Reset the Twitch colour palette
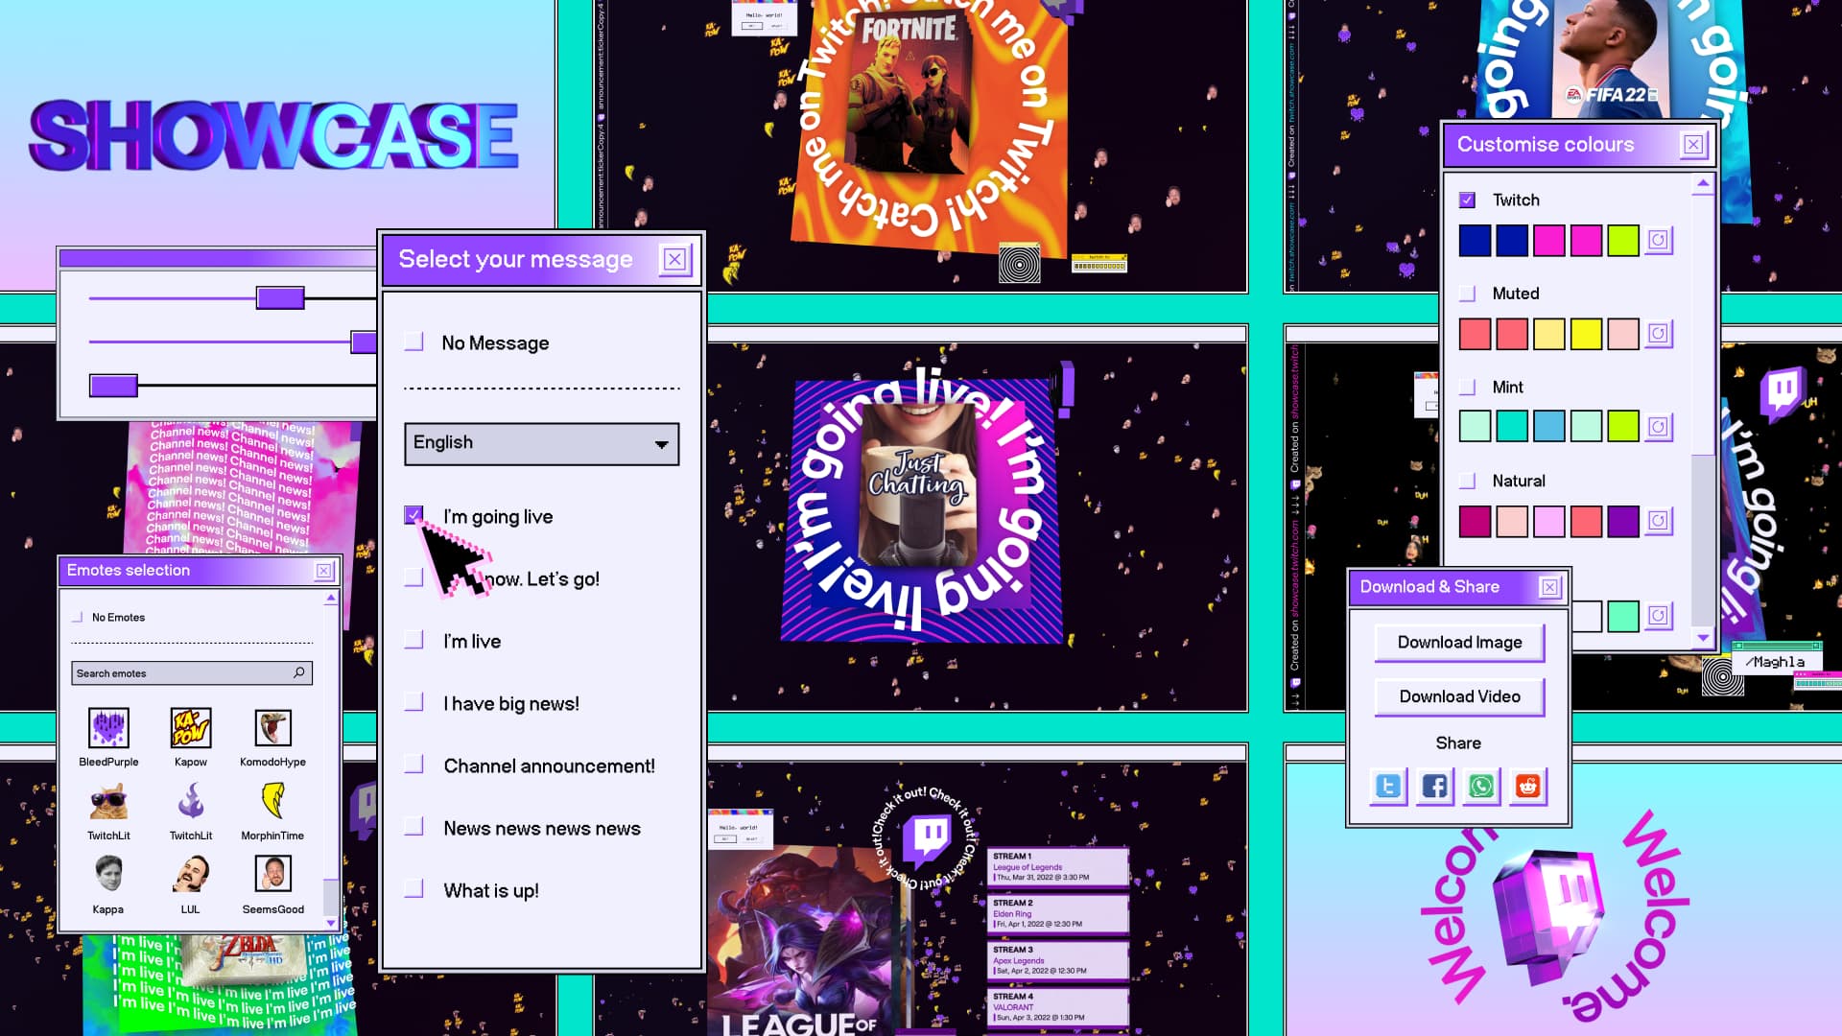1842x1036 pixels. [x=1659, y=240]
